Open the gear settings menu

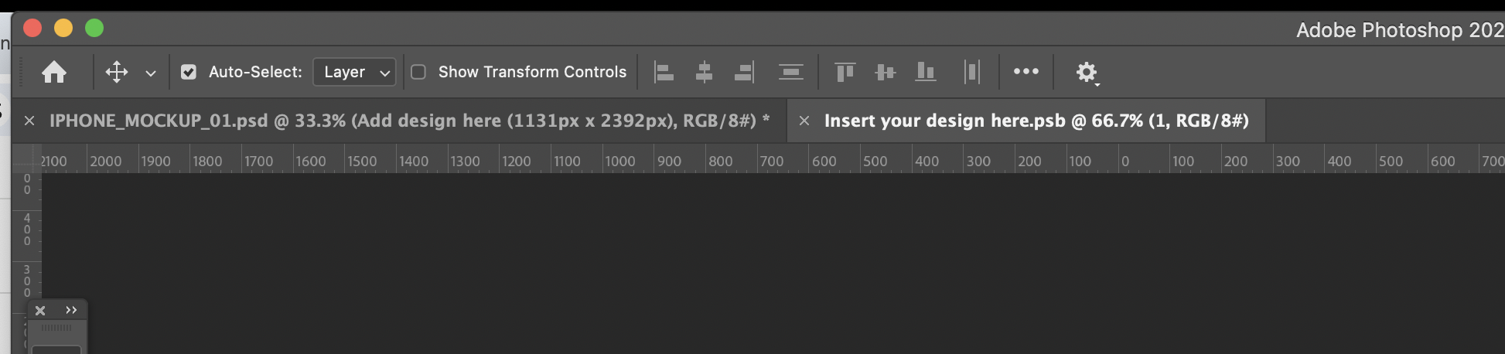1087,72
